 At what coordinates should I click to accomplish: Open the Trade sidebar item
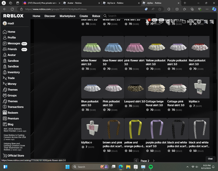pyautogui.click(x=9, y=78)
